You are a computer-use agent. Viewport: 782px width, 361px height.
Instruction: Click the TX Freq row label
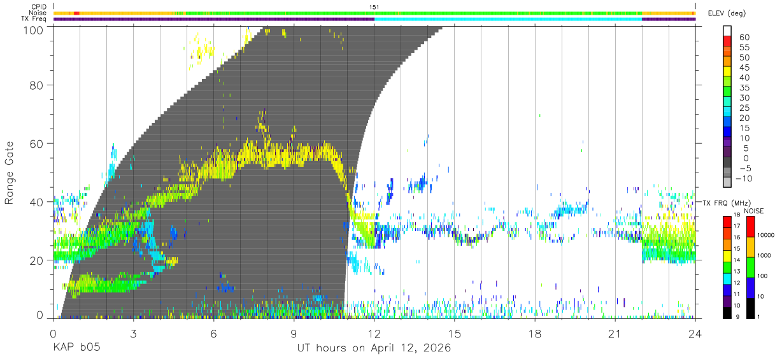34,19
